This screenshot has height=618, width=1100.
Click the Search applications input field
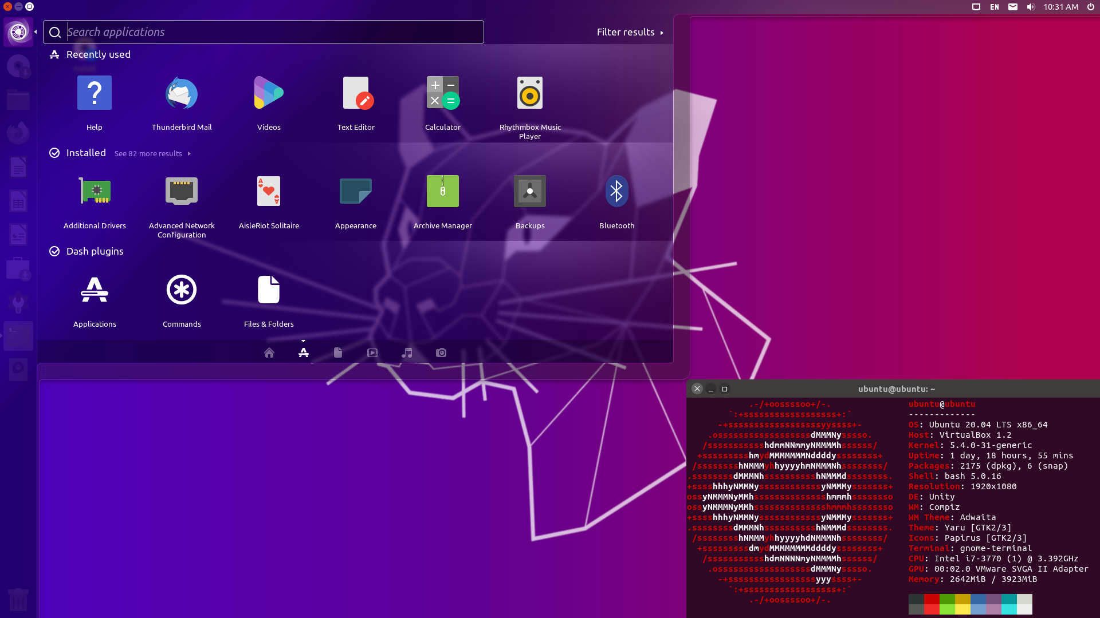pos(264,32)
